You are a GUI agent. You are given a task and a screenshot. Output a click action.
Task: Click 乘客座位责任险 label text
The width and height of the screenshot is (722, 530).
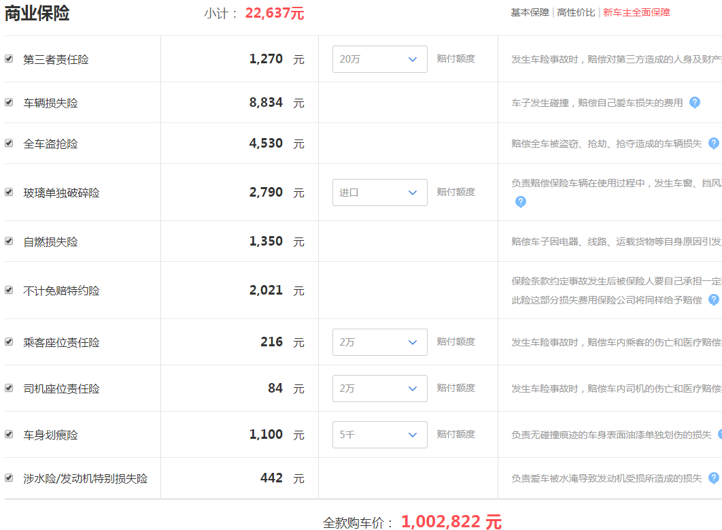(61, 342)
